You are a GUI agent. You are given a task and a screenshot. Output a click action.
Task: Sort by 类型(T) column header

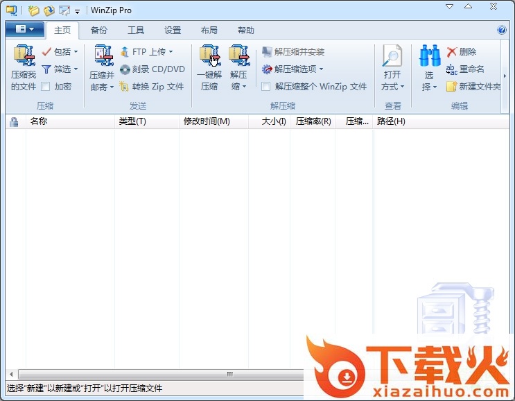pos(147,121)
